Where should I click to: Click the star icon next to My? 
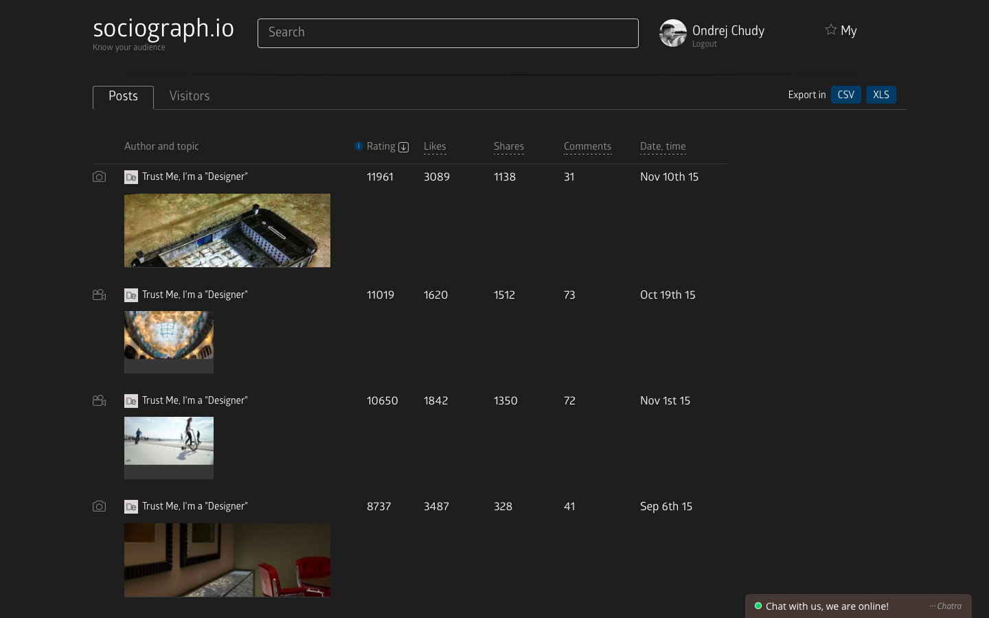coord(831,30)
